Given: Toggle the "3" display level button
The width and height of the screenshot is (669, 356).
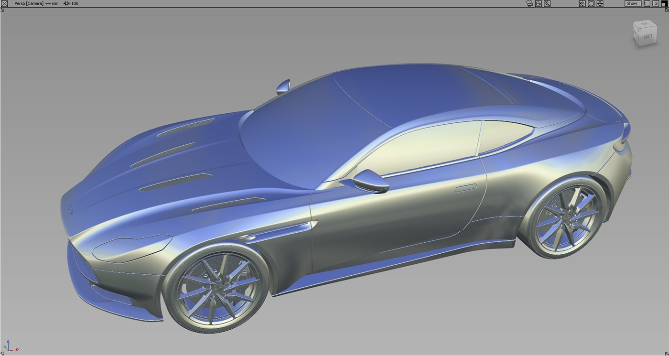Looking at the screenshot, I should (656, 3).
